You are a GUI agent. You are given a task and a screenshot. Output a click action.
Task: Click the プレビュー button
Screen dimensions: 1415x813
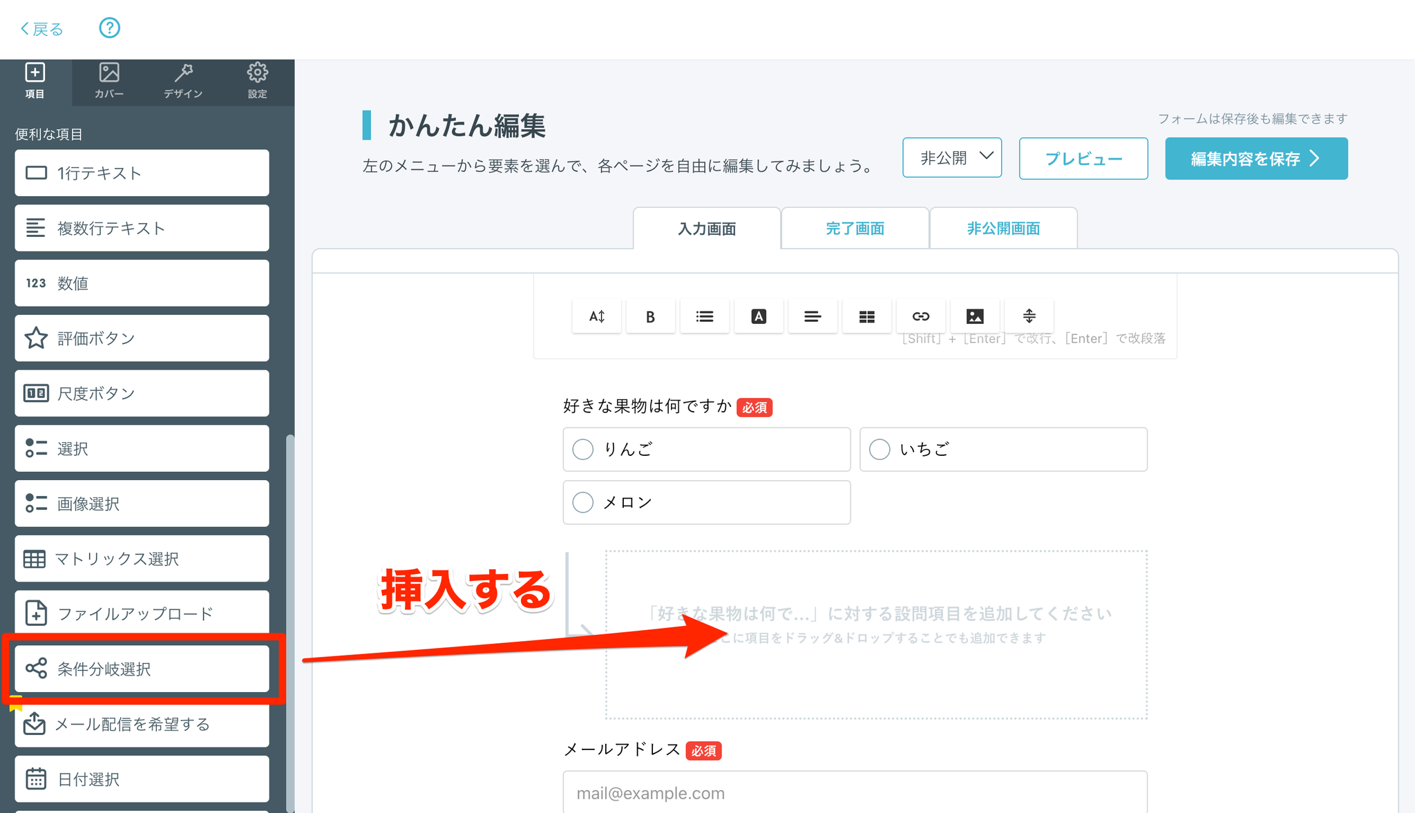pos(1083,159)
